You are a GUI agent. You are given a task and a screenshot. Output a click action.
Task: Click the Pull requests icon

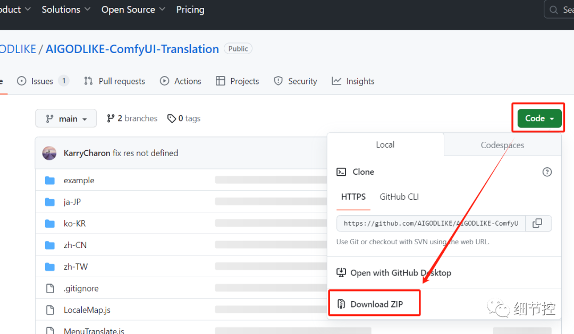tap(88, 81)
